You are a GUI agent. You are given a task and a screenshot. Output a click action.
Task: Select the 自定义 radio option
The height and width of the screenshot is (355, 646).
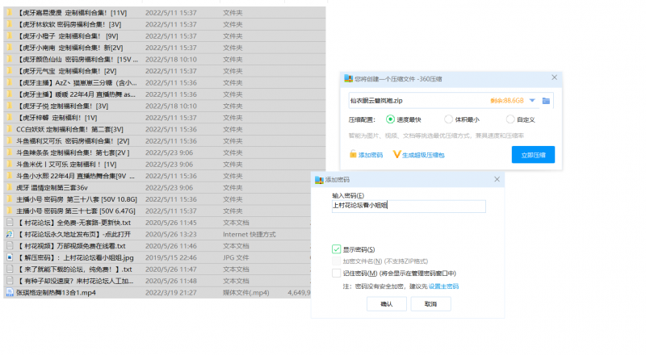click(510, 119)
